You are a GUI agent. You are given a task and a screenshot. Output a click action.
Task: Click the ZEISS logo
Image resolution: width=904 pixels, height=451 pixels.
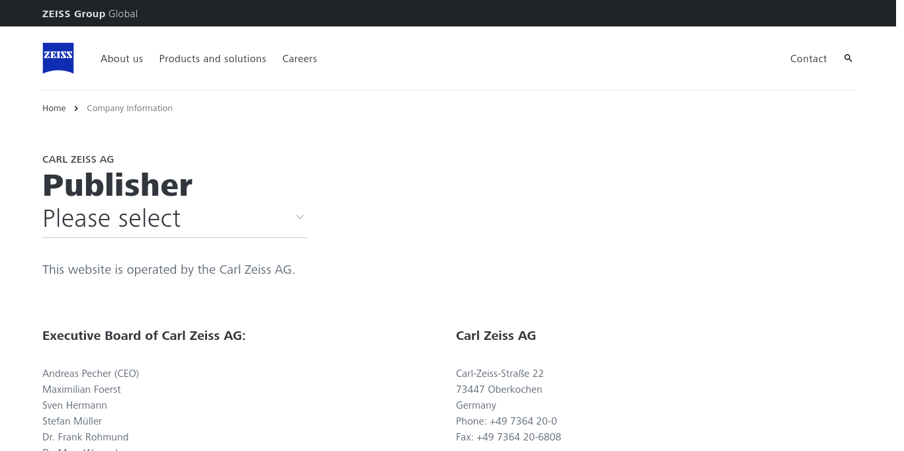click(x=58, y=58)
